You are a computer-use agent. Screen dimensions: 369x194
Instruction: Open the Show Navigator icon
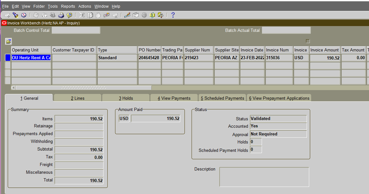(x=23, y=15)
